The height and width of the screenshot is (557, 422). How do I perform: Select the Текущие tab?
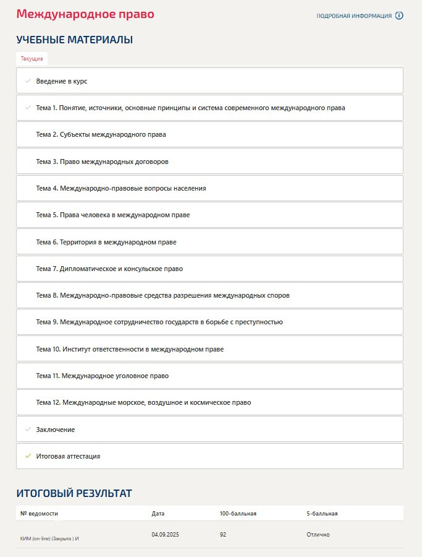pos(32,59)
